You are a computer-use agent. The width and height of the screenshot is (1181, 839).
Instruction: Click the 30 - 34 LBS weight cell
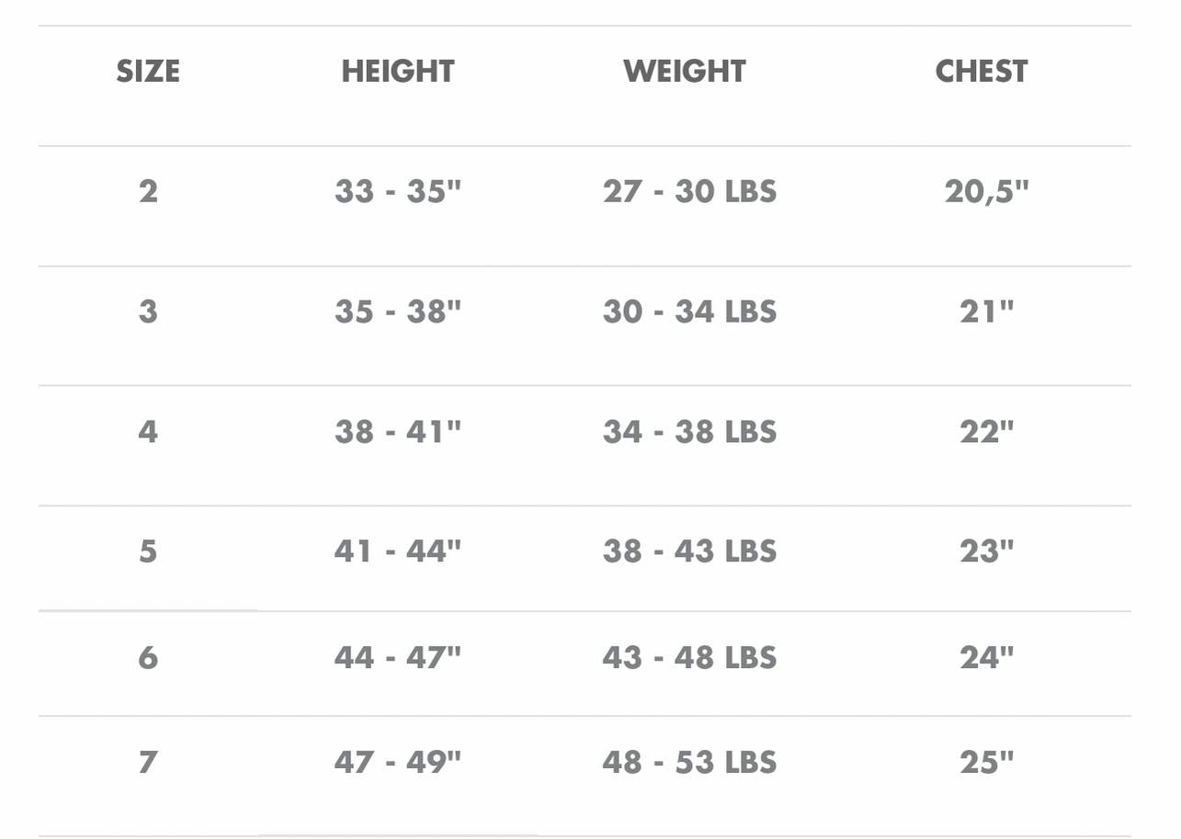(x=690, y=312)
